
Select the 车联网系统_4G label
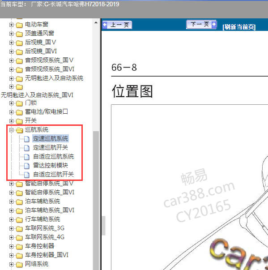pyautogui.click(x=45, y=237)
